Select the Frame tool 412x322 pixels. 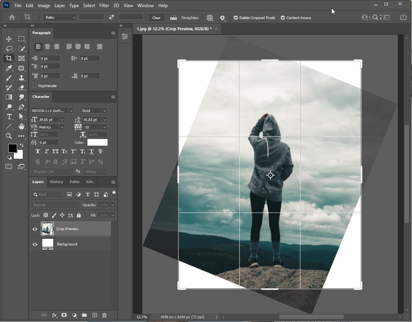(x=21, y=58)
